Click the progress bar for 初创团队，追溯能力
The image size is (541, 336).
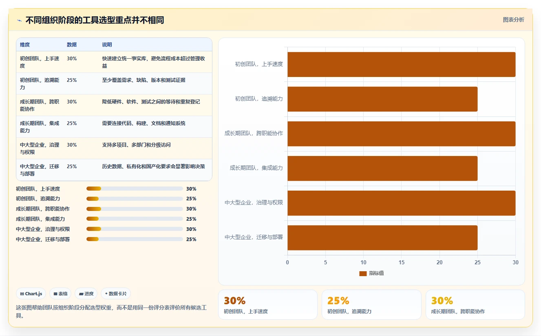point(135,199)
